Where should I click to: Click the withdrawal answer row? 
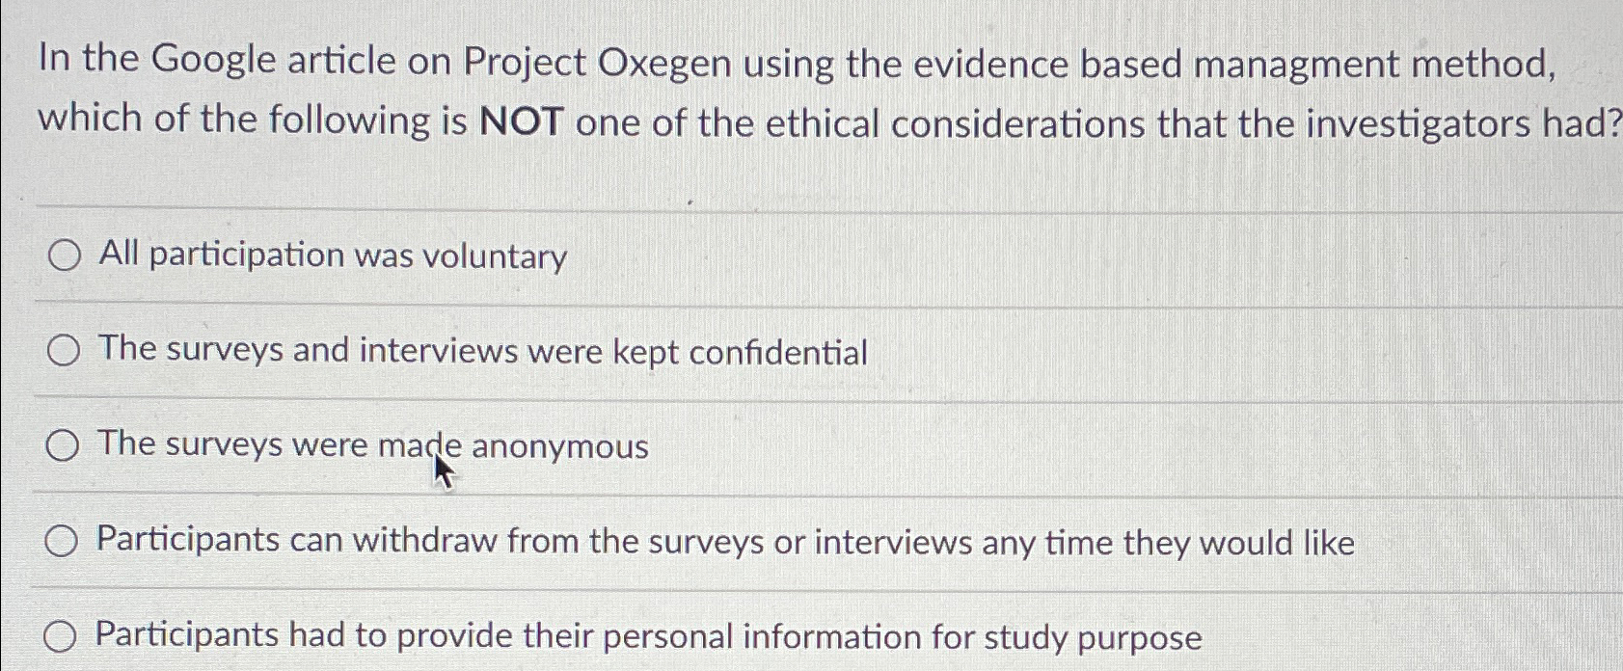coord(722,540)
